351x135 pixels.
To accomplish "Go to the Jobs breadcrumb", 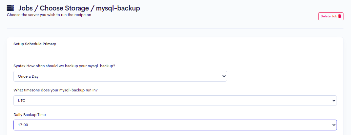I will 25,8.
